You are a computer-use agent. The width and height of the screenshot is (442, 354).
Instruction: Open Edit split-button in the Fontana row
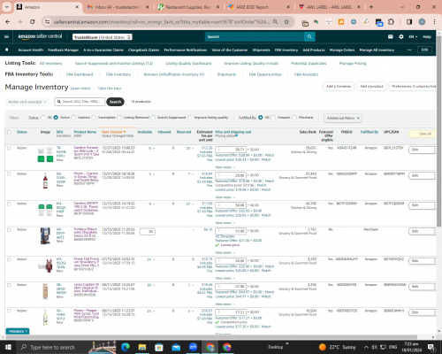click(x=423, y=231)
